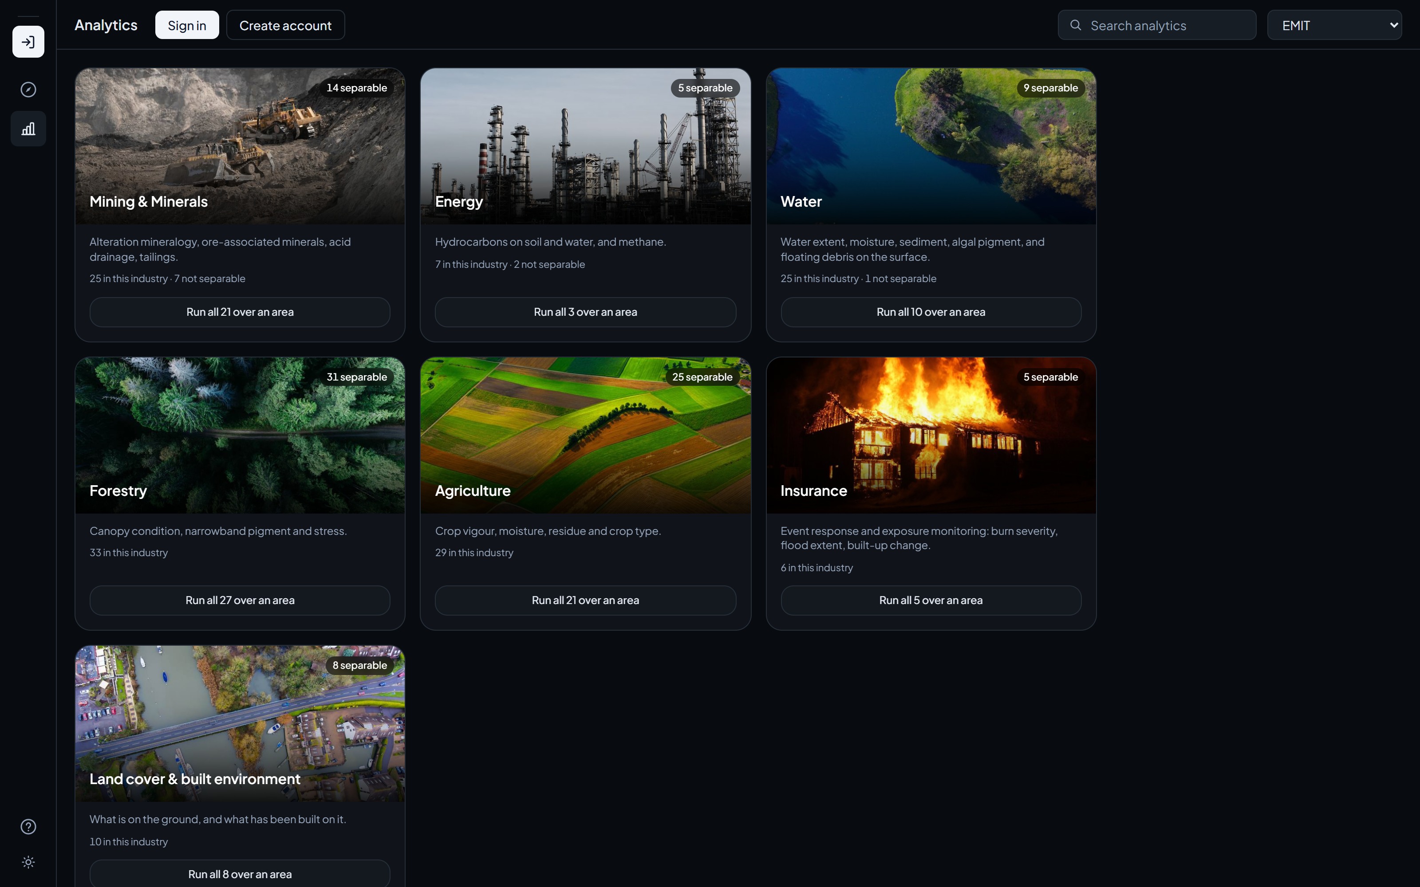
Task: Click Run all 5 over an area
Action: coord(931,600)
